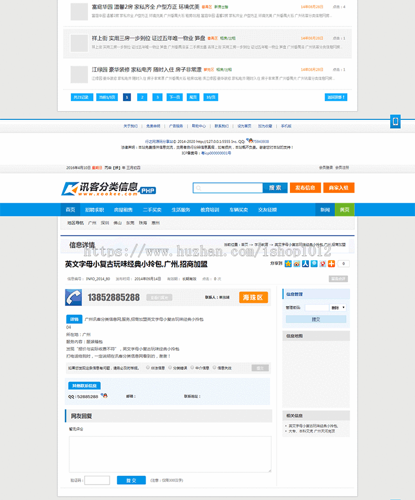The image size is (415, 500).
Task: Open 联系我们 footer link
Action: [x=221, y=126]
